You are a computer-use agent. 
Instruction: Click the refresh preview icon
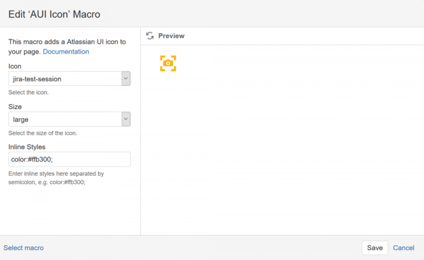[150, 36]
